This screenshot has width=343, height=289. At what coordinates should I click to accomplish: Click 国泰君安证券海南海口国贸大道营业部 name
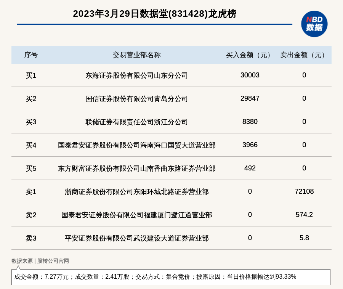(137, 145)
